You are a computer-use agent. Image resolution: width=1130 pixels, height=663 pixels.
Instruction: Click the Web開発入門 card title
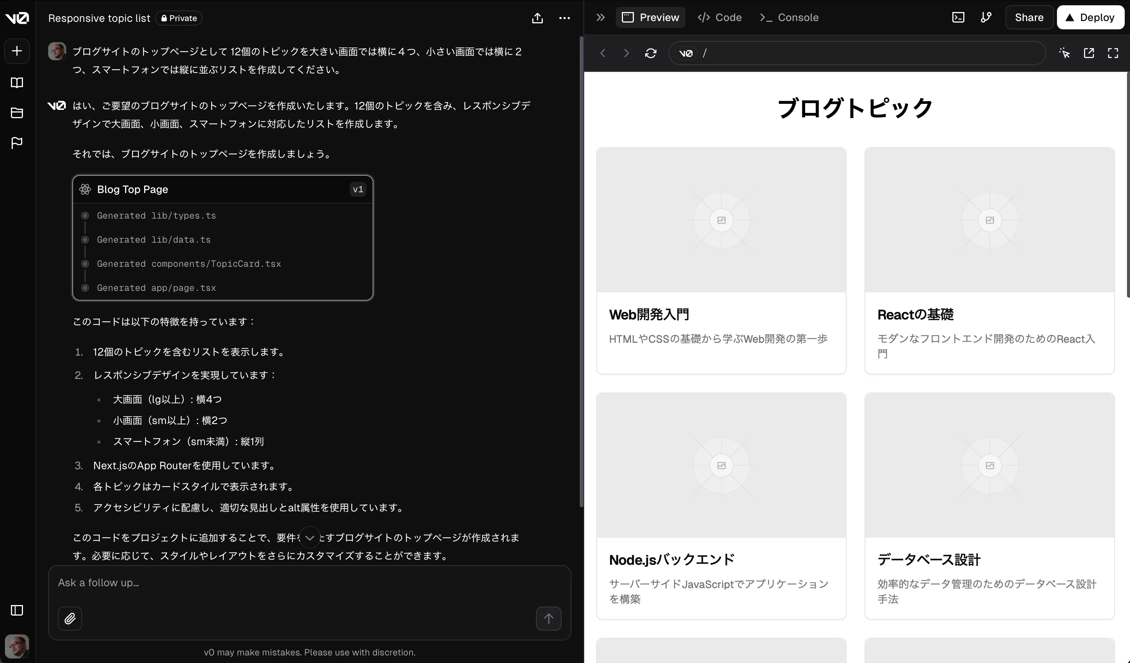(x=649, y=314)
